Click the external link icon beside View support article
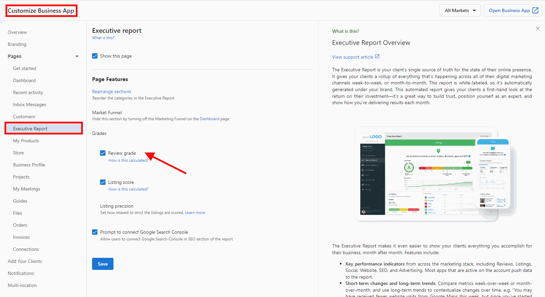The height and width of the screenshot is (297, 545). (x=377, y=57)
